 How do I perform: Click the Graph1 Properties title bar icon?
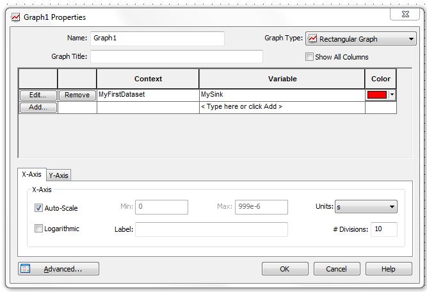click(15, 17)
